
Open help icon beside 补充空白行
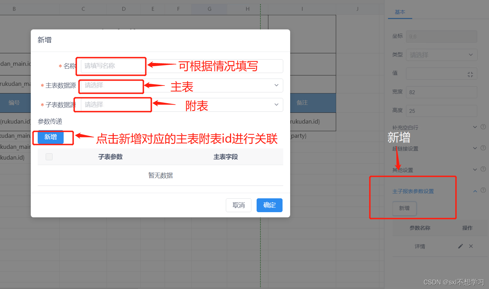click(x=483, y=127)
